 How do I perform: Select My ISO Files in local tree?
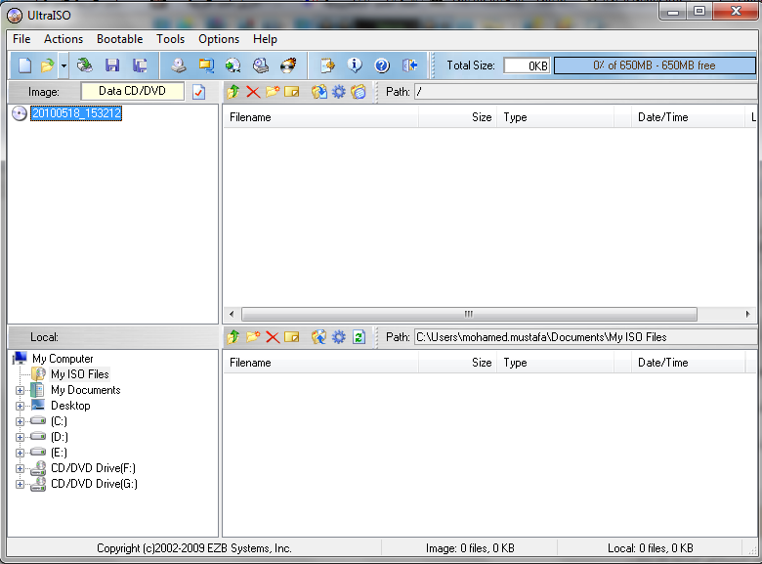(80, 374)
